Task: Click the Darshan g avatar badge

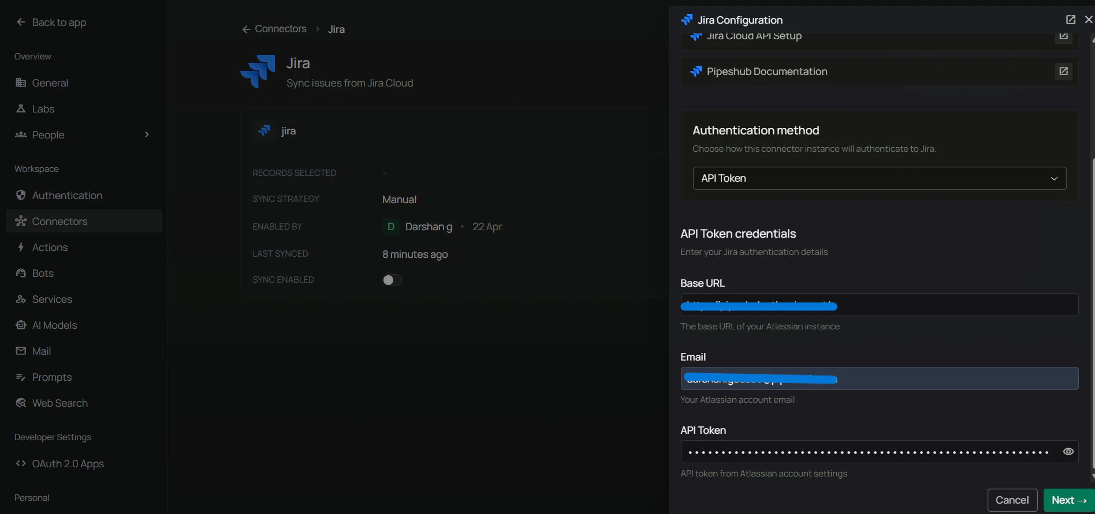Action: [391, 227]
